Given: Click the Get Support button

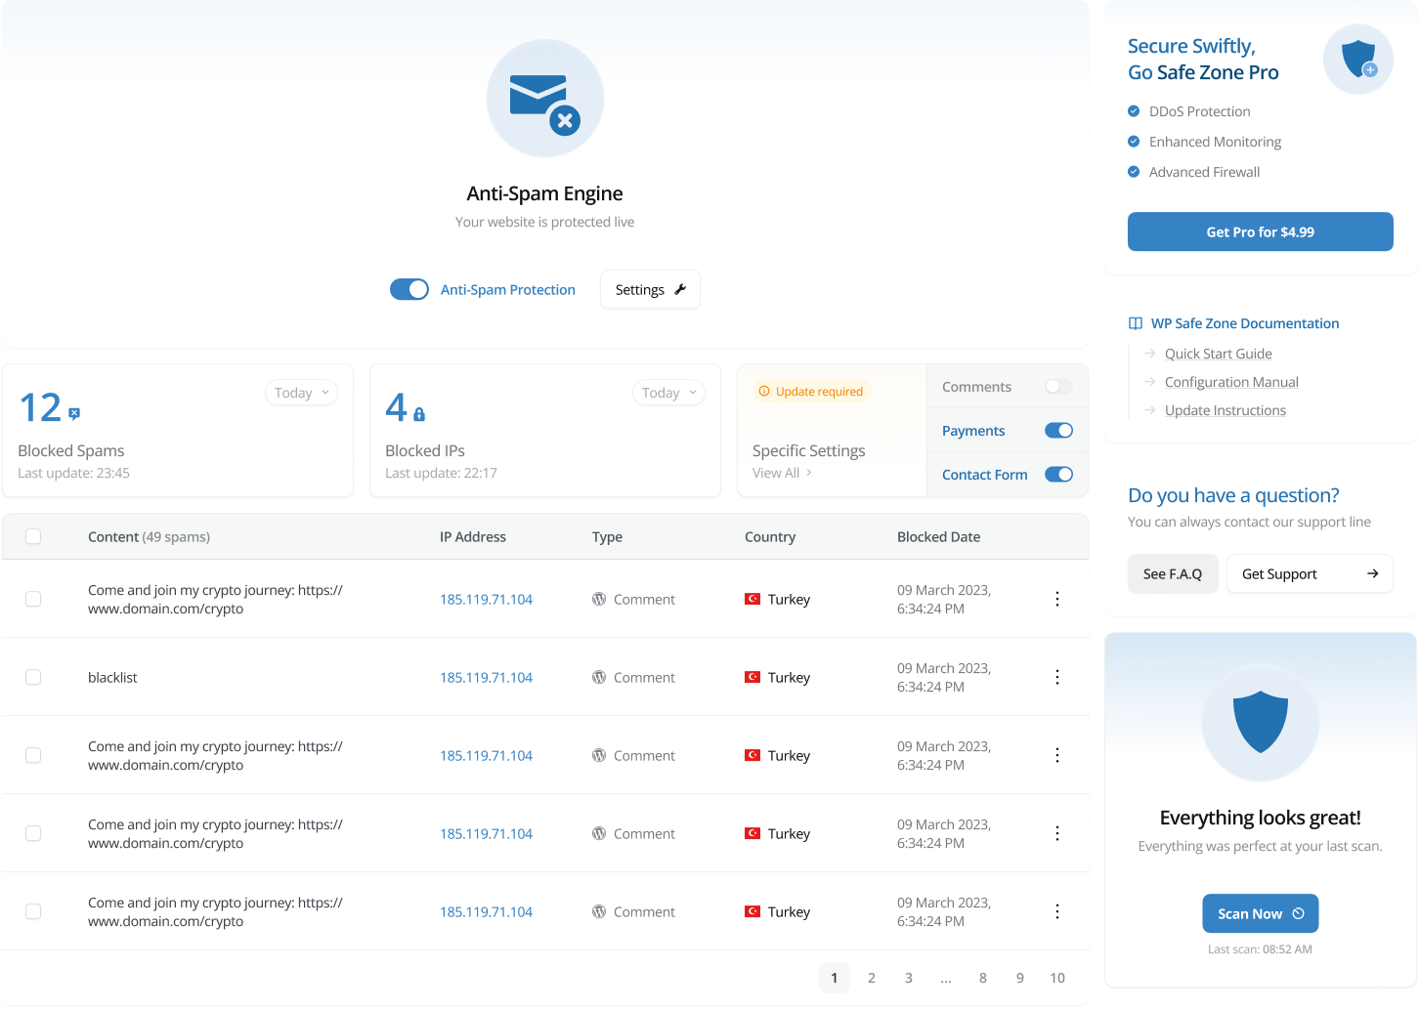Looking at the screenshot, I should pyautogui.click(x=1310, y=573).
